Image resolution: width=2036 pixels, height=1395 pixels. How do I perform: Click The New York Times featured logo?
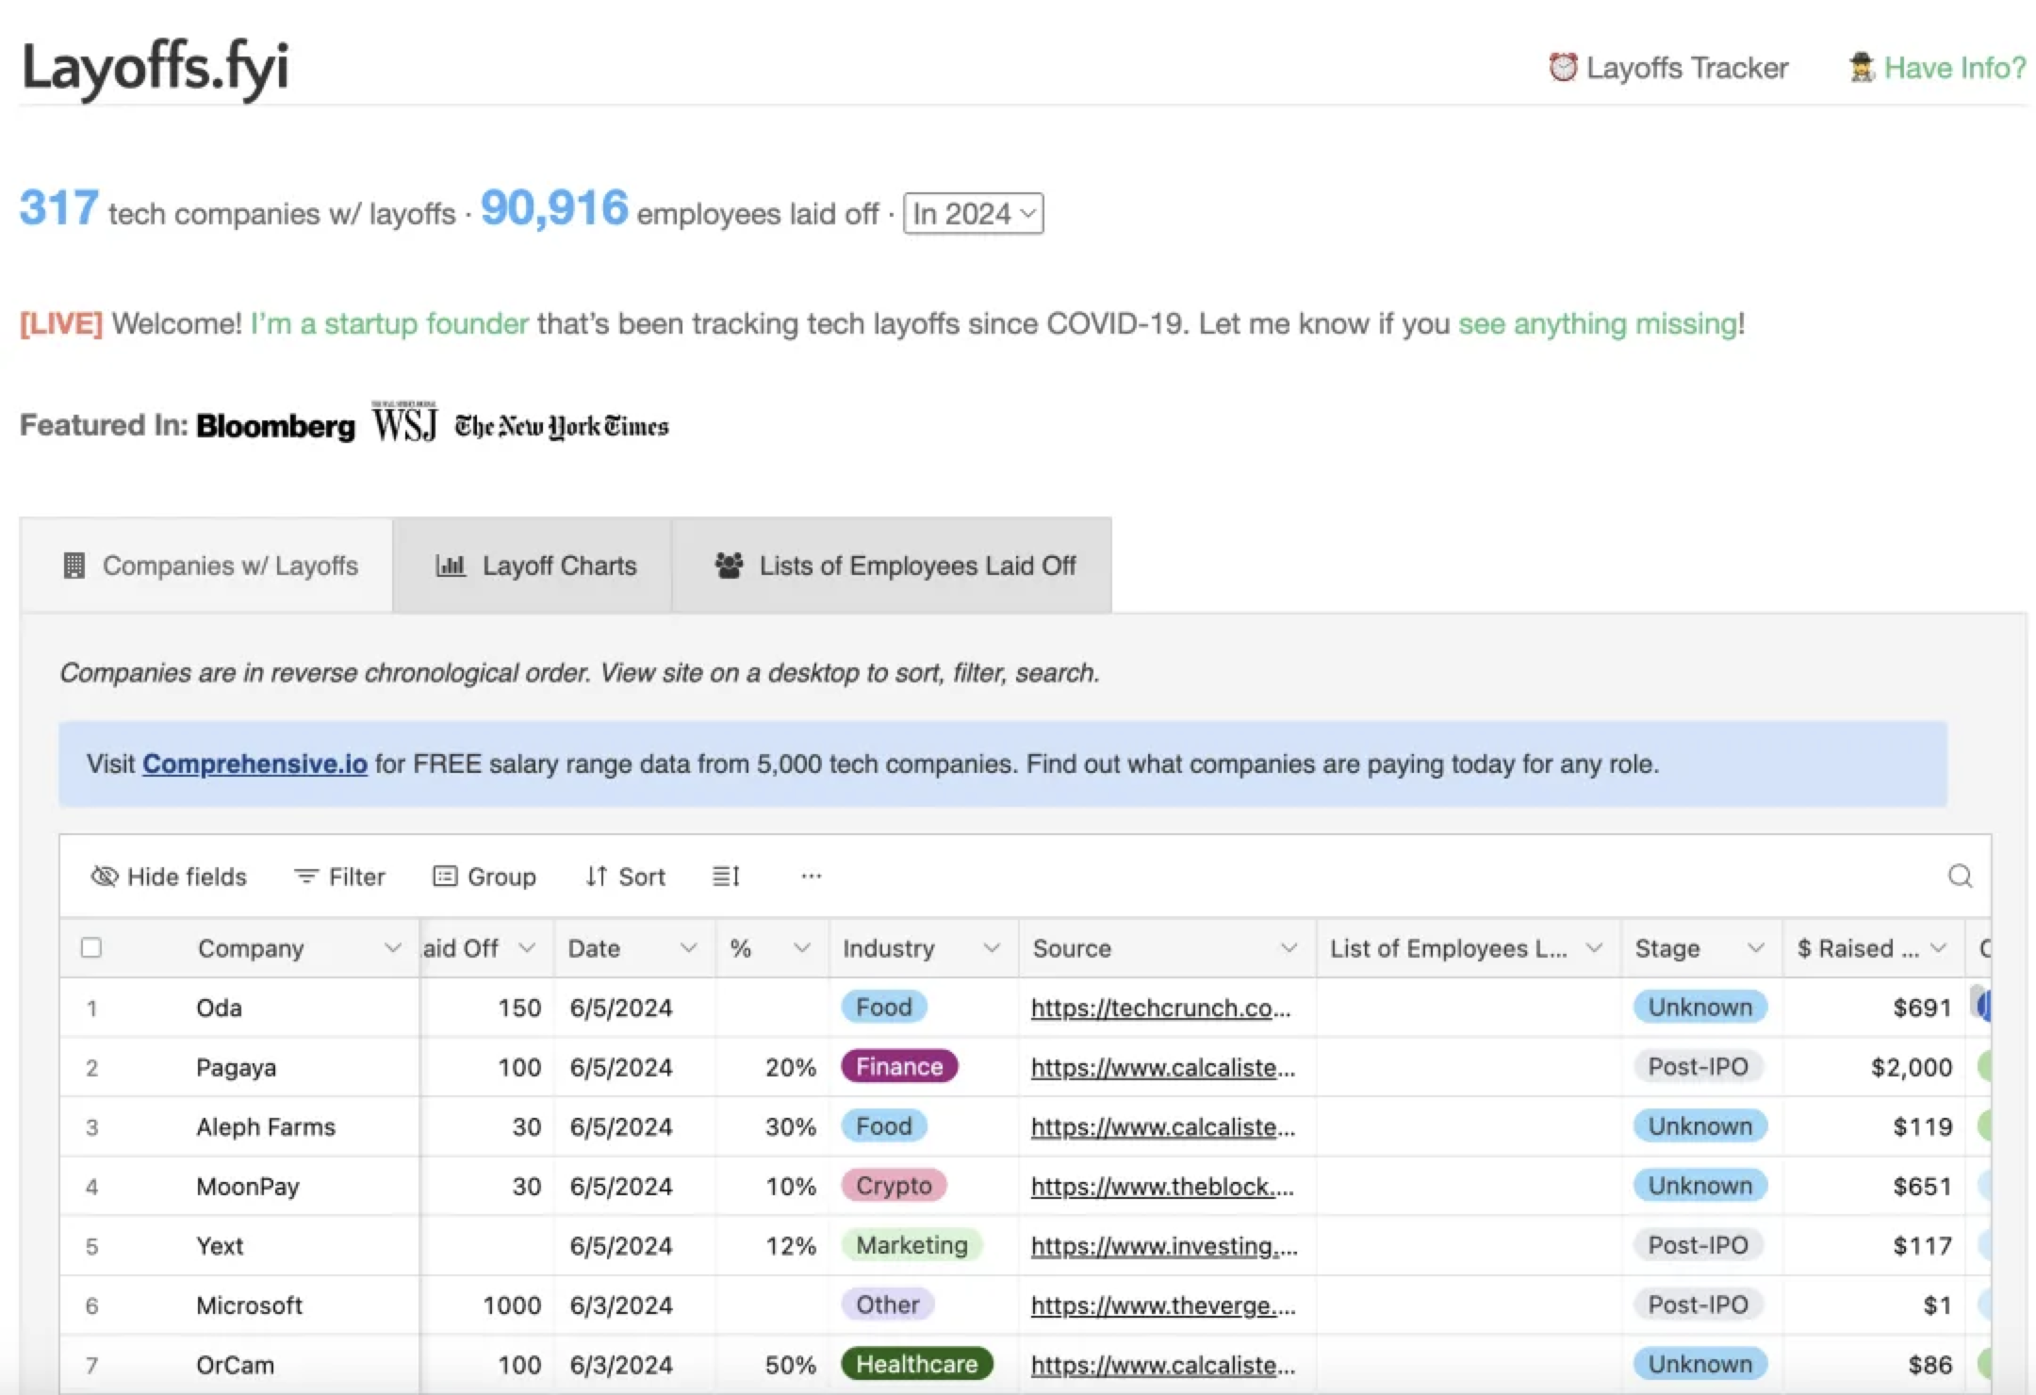(x=562, y=426)
